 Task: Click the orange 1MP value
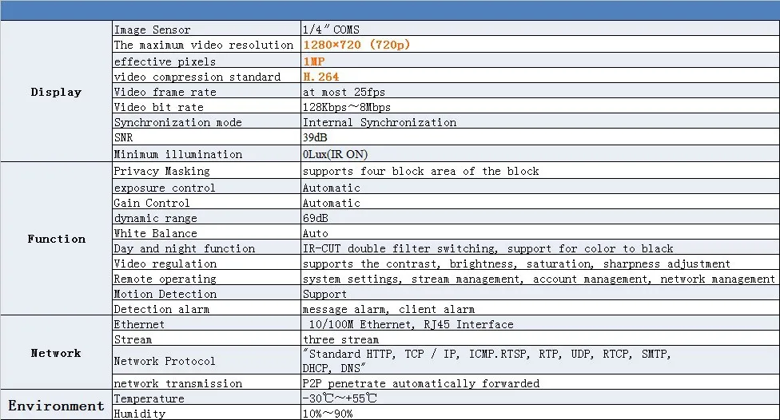pos(314,61)
